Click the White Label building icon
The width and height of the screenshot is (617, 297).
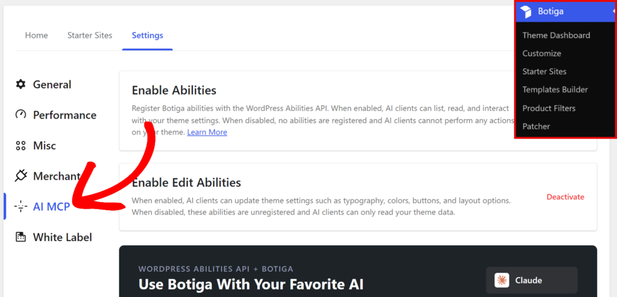point(20,237)
